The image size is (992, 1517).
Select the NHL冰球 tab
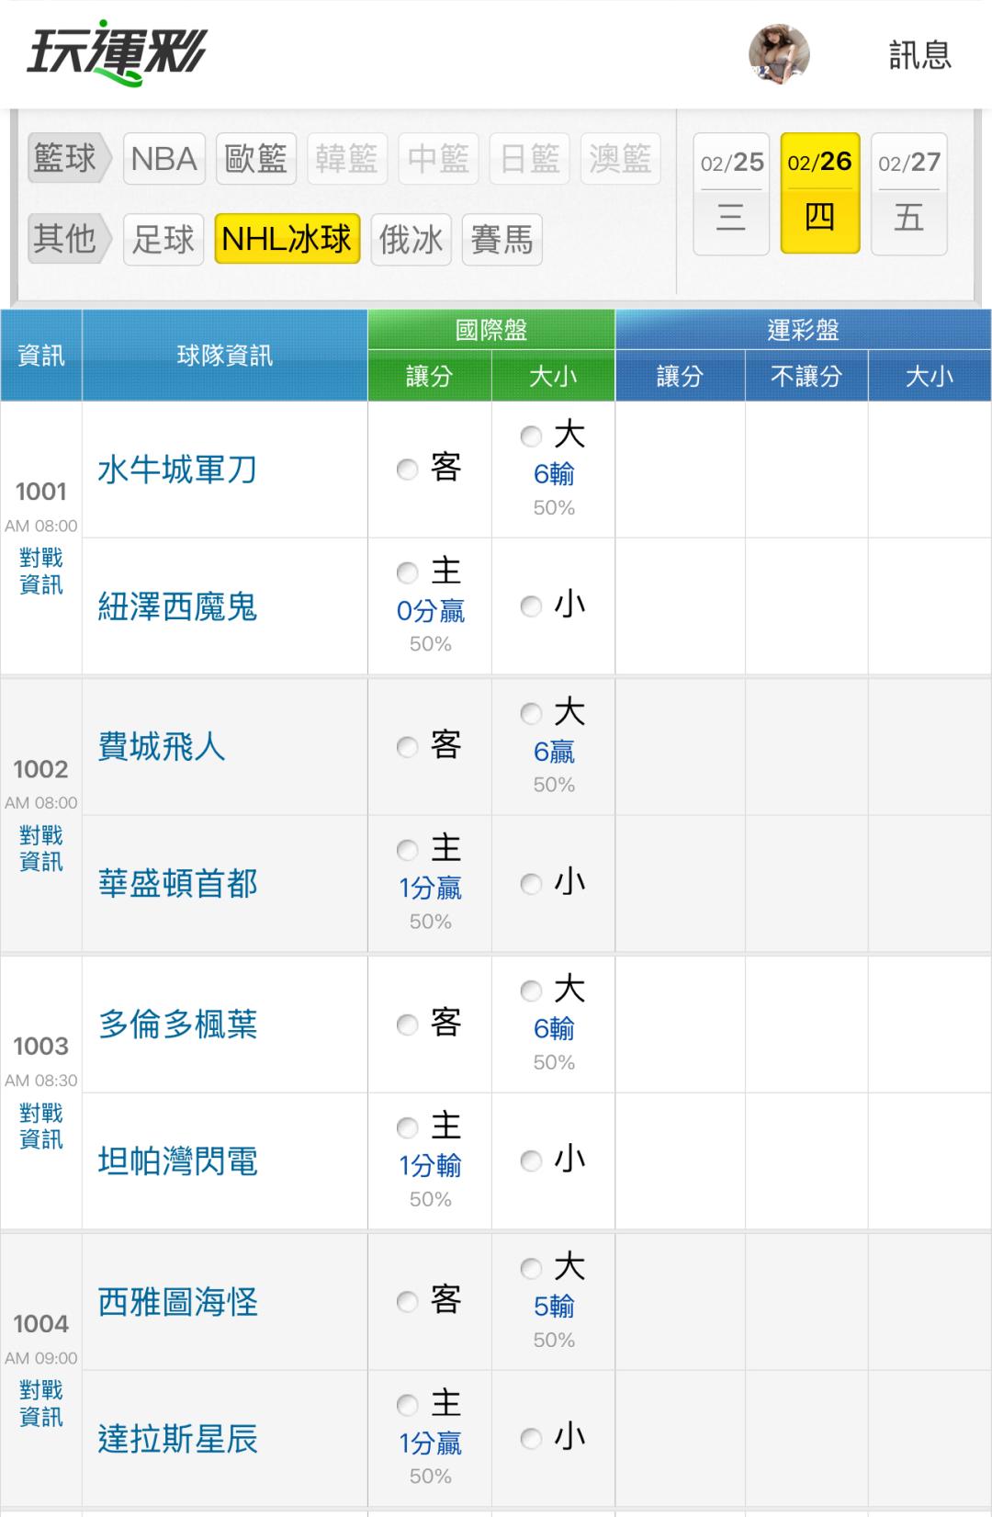287,239
